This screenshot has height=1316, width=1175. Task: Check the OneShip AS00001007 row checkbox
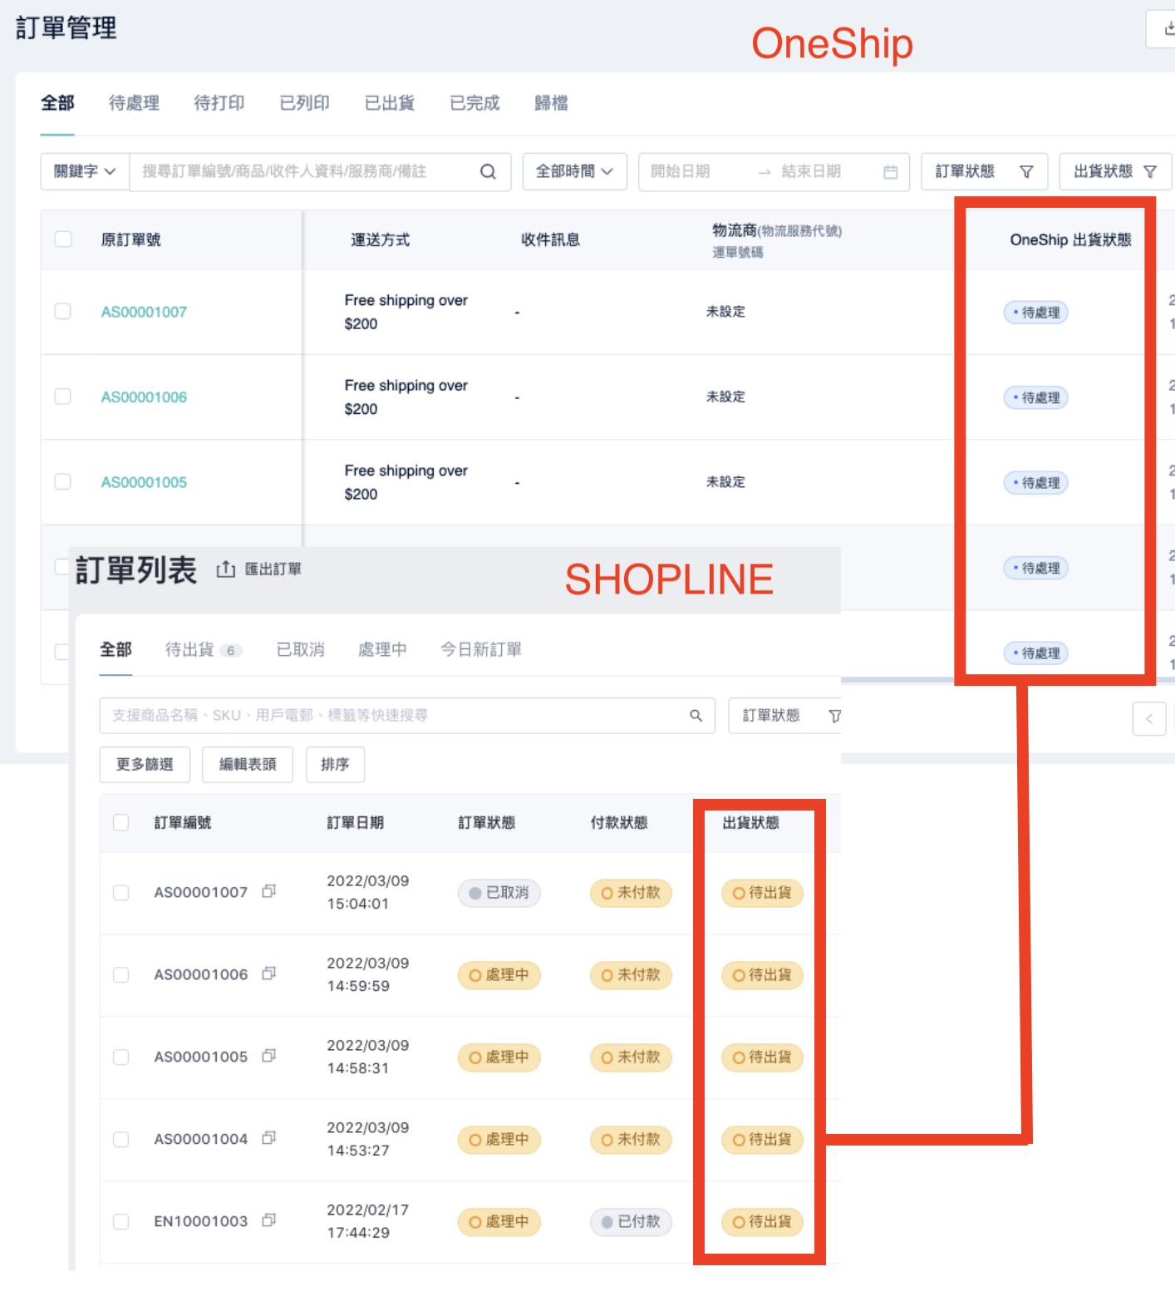62,311
